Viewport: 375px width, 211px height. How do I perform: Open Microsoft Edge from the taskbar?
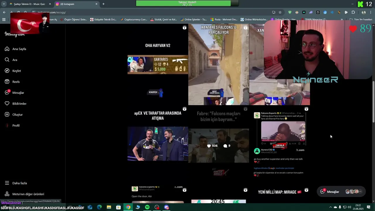coord(99,207)
